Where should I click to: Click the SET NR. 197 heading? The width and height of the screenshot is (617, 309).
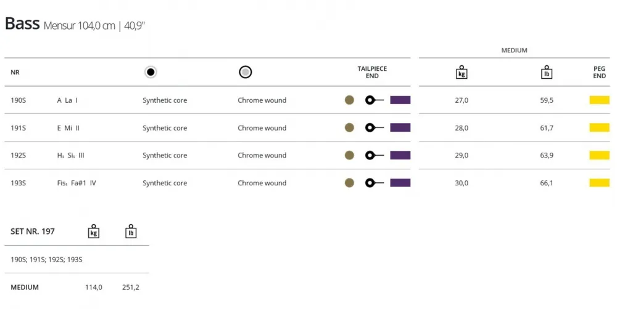(x=33, y=231)
